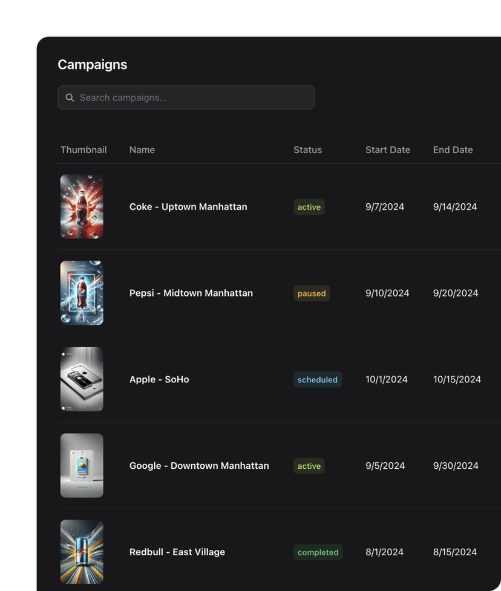501x591 pixels.
Task: Click the 9/14/2024 end date
Action: (455, 206)
